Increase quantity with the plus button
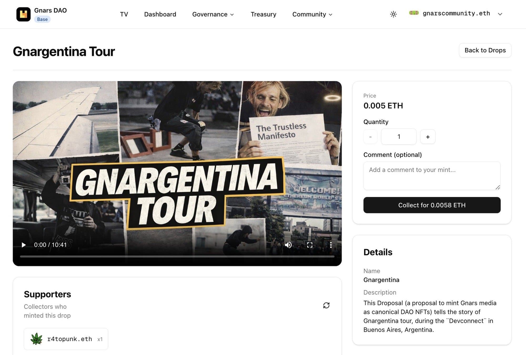This screenshot has width=526, height=355. pos(428,137)
